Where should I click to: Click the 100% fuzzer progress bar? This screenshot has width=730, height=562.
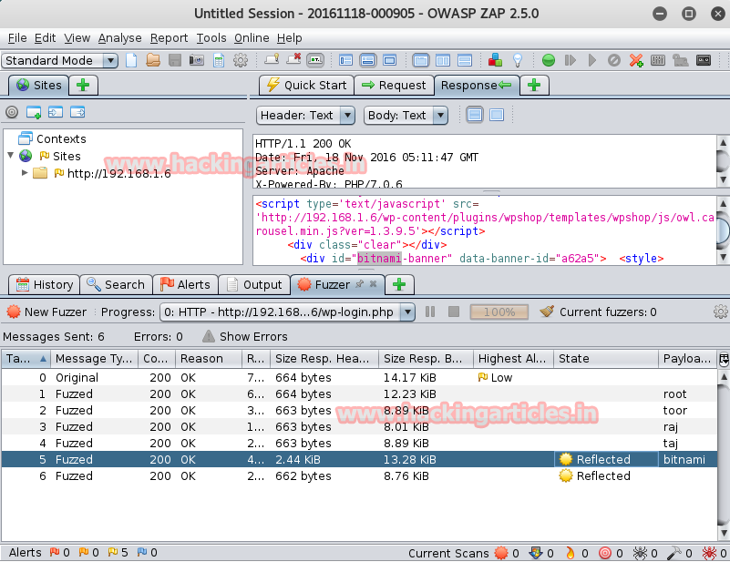click(499, 312)
